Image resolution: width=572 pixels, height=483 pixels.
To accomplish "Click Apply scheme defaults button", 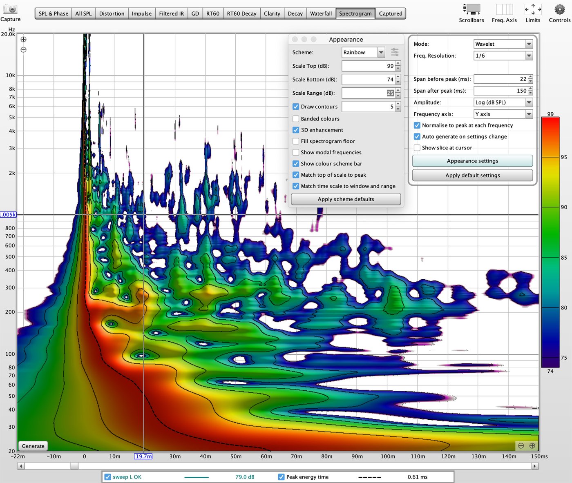I will pos(346,199).
